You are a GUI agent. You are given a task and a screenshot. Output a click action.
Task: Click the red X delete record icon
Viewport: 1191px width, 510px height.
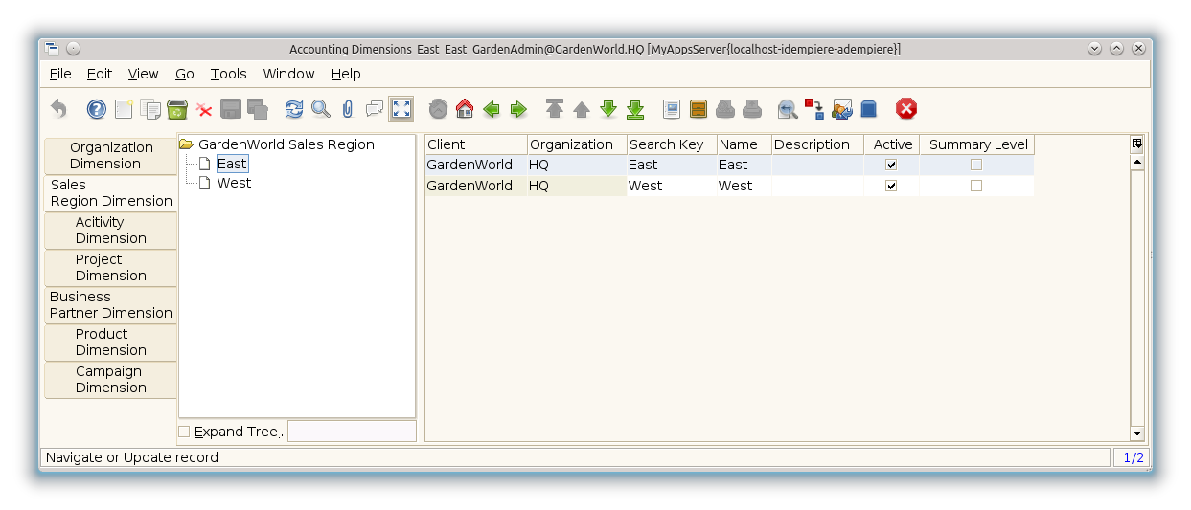point(204,109)
